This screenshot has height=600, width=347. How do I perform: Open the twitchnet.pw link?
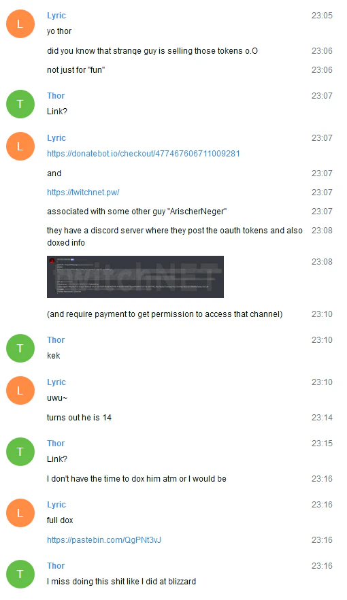coord(83,192)
